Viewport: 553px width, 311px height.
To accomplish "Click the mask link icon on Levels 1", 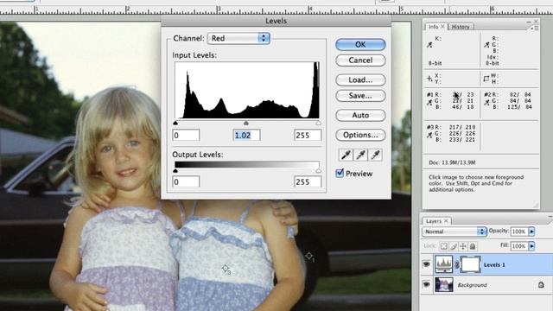I will [x=457, y=264].
